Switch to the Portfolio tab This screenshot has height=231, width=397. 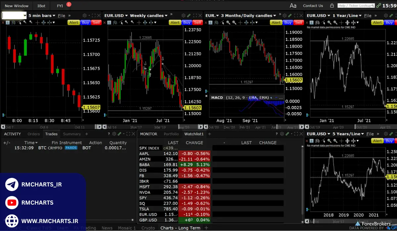click(x=171, y=134)
